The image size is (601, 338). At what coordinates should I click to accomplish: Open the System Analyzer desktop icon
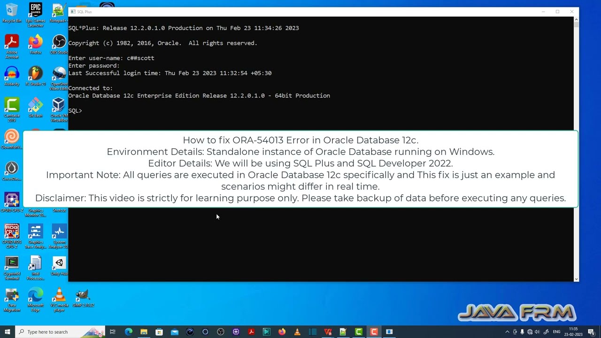click(59, 236)
